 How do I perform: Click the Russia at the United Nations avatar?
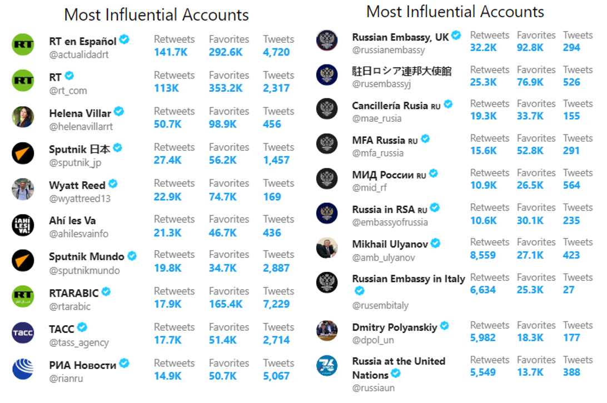coord(327,365)
